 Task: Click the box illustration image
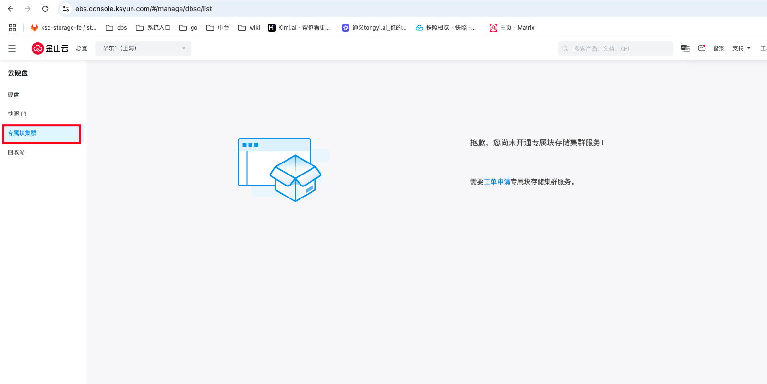(284, 170)
